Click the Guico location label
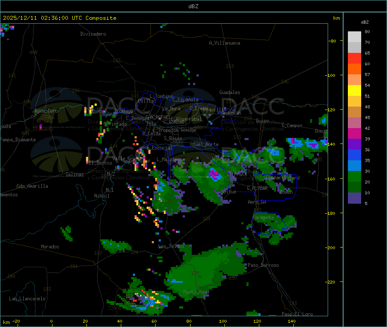This screenshot has width=387, height=327. coord(262,121)
